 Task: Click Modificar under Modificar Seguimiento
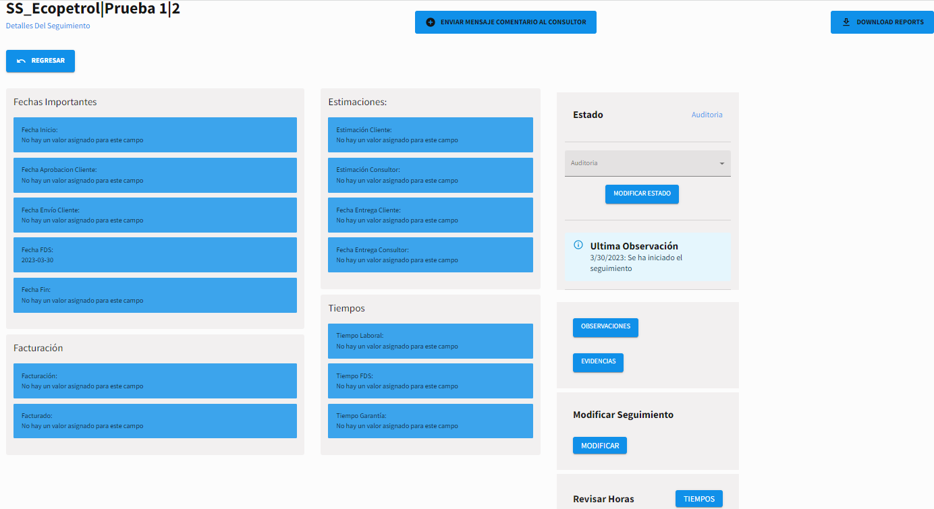tap(600, 446)
